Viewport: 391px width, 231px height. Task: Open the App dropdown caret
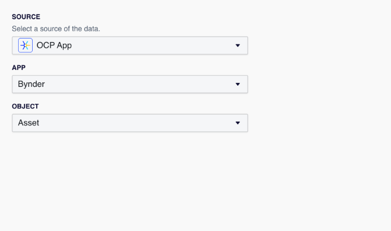pos(238,84)
